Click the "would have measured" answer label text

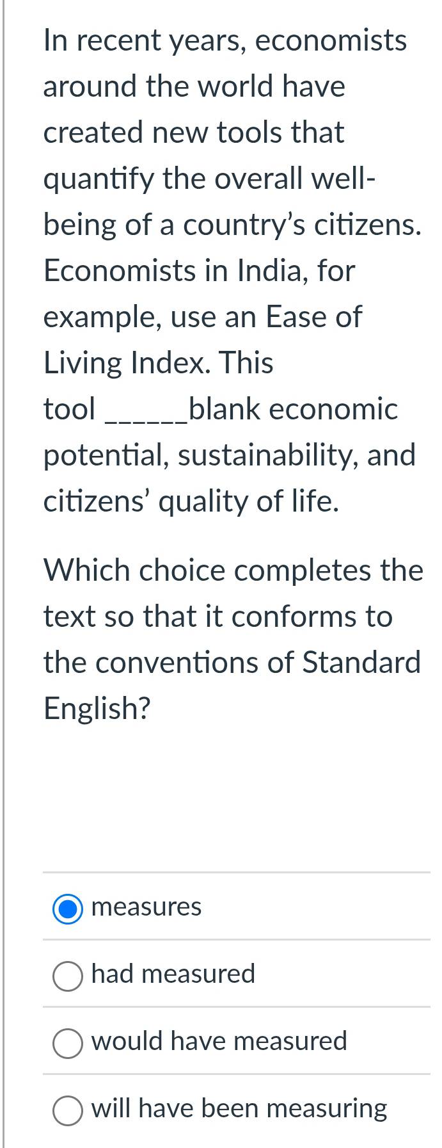click(x=219, y=1041)
